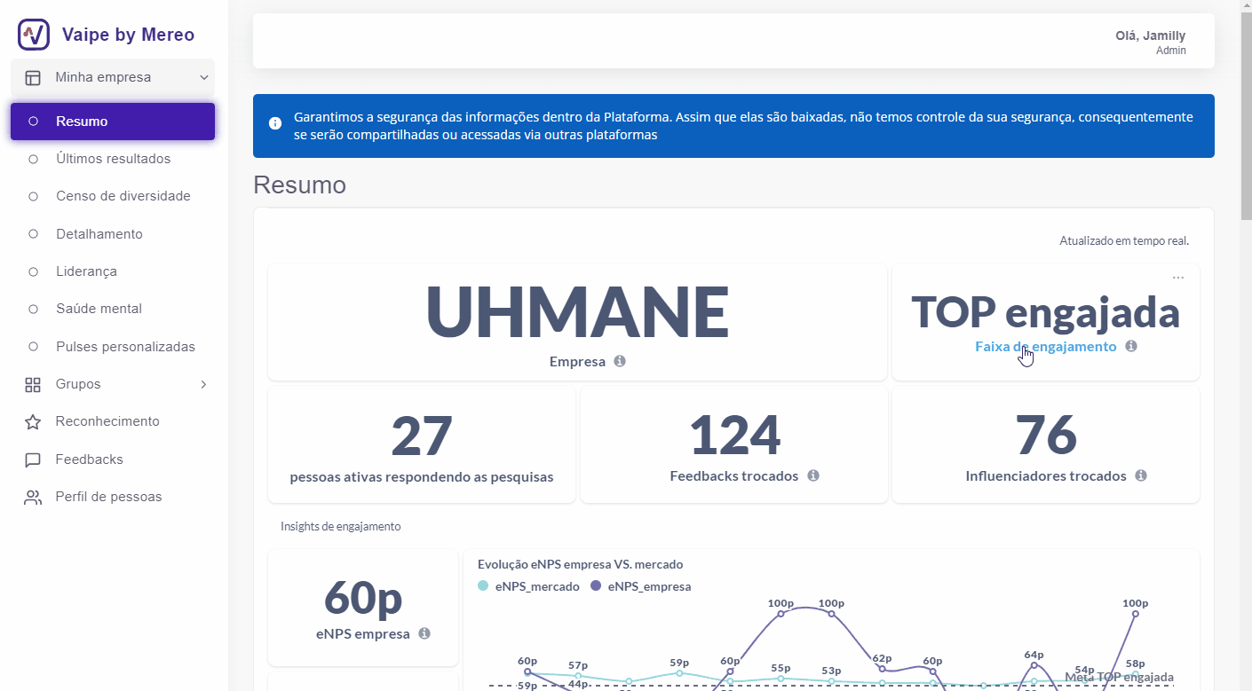Click the Faixa de engajamento link
Viewport: 1252px width, 691px height.
pos(1045,347)
